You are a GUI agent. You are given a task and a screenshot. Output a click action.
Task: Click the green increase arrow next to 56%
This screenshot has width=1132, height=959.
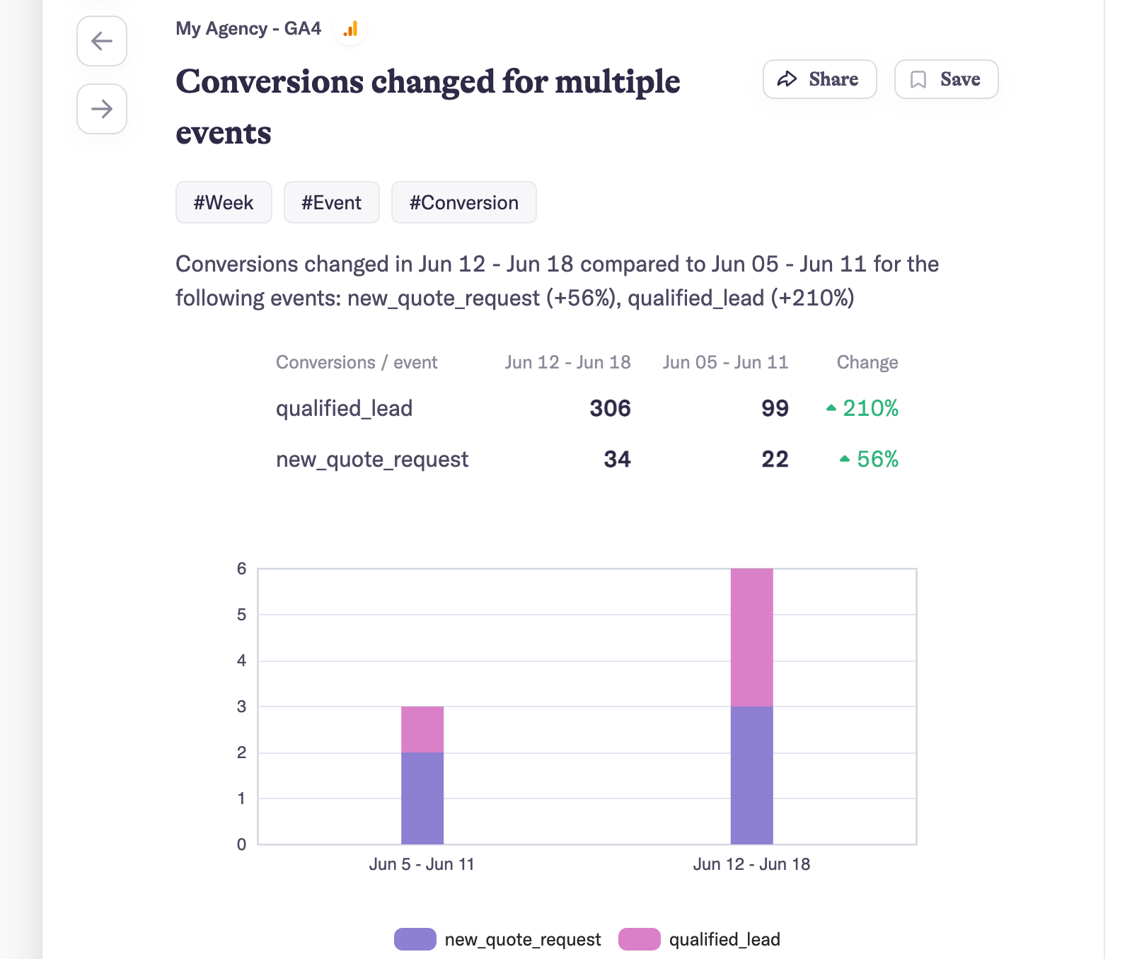[x=845, y=458]
